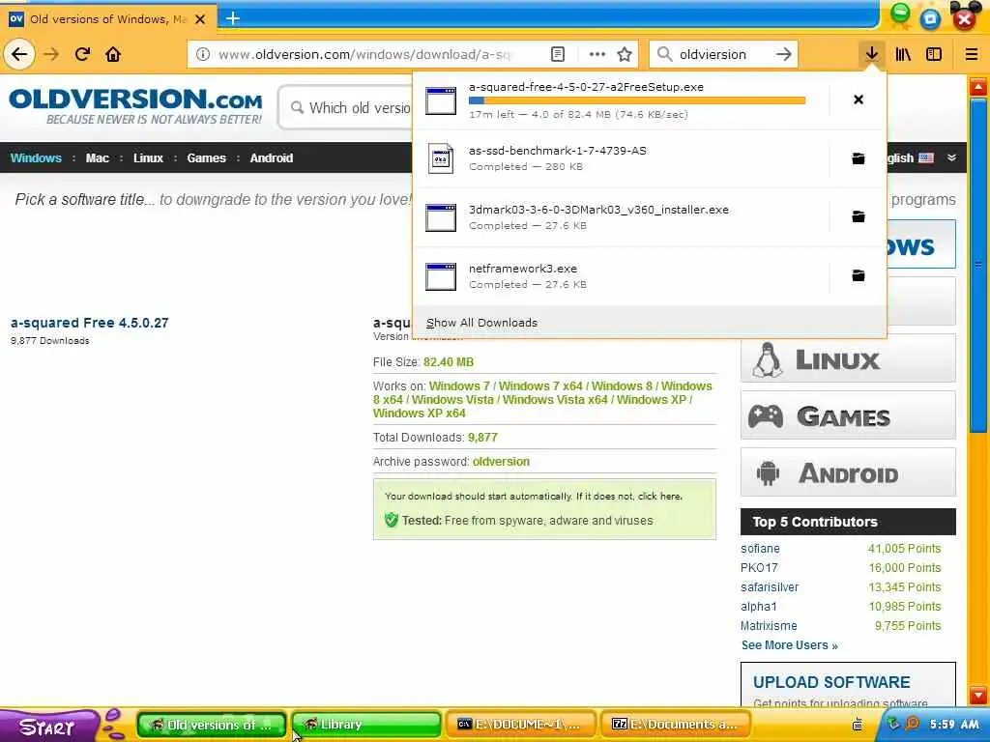This screenshot has height=742, width=990.
Task: Click the Linux category button with penguin
Action: [x=848, y=359]
